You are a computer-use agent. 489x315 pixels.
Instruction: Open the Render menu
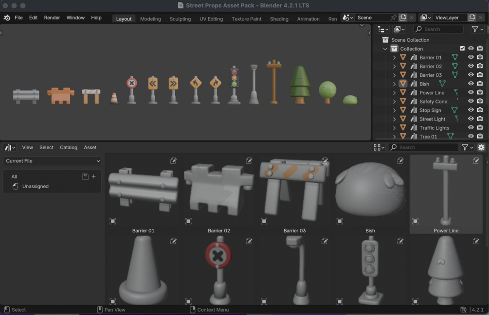tap(52, 18)
